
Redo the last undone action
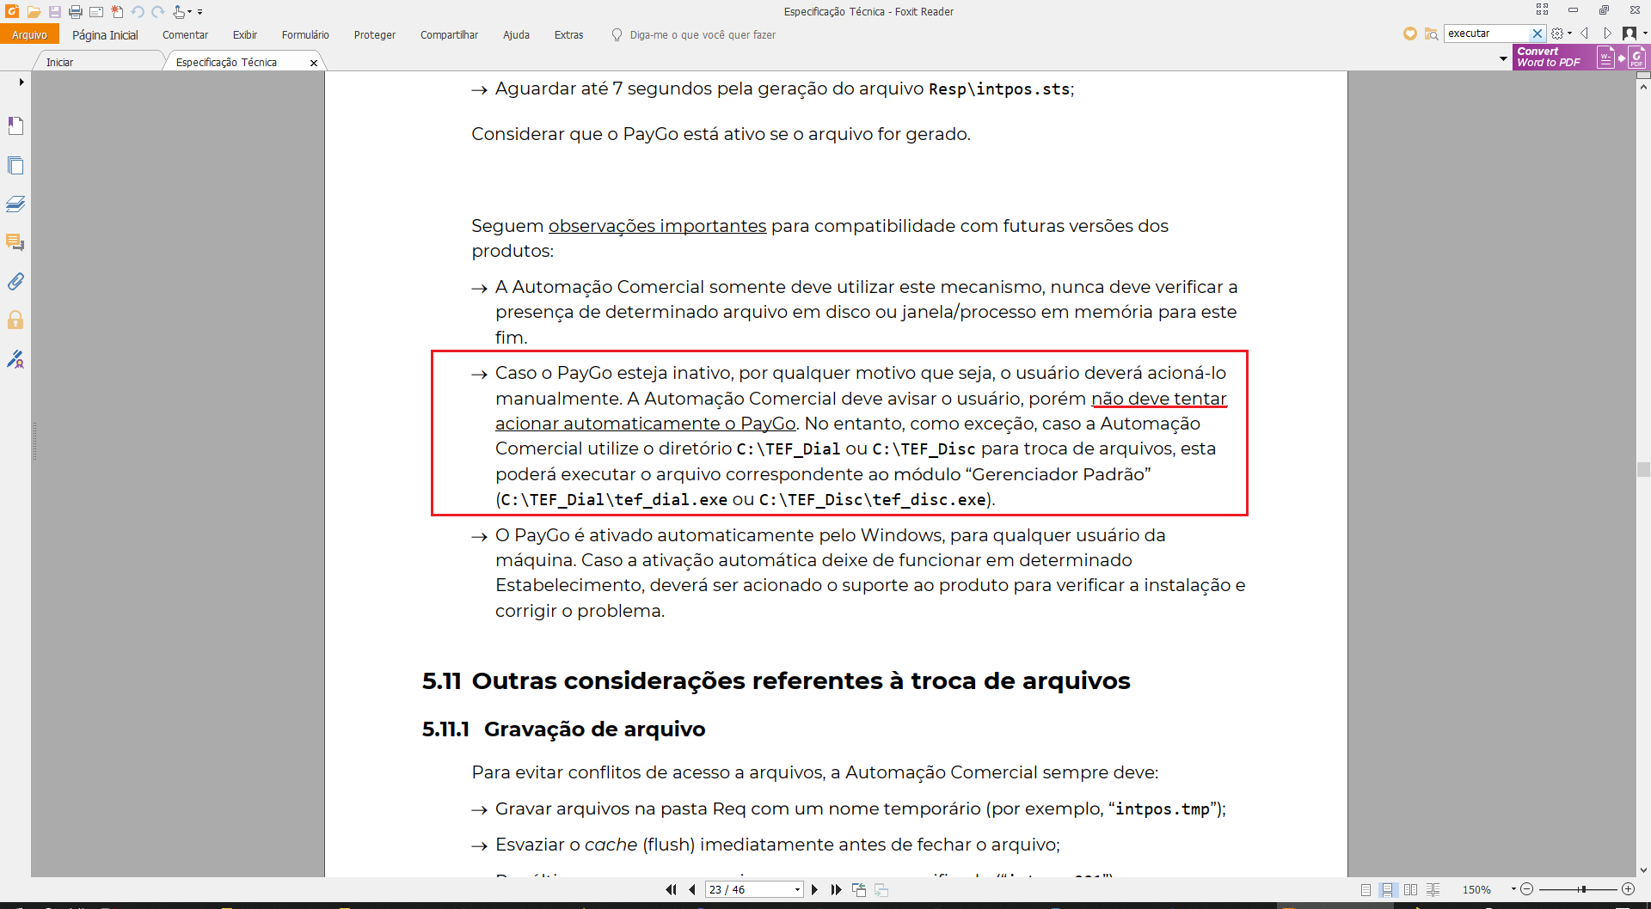pos(158,12)
